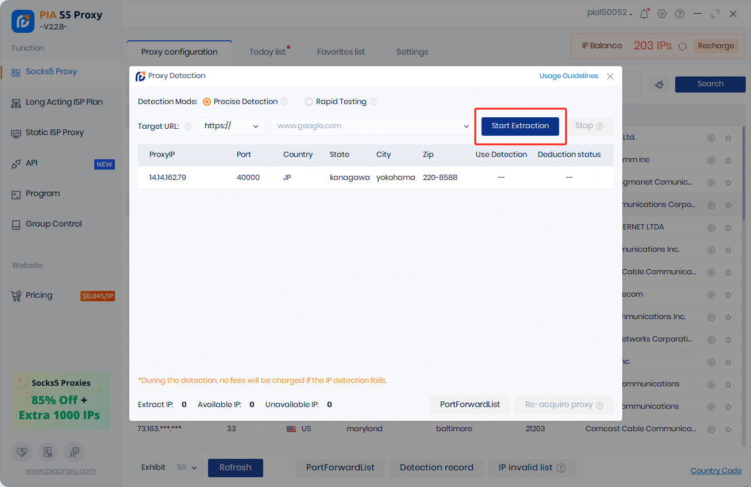Favorite the Comcast baltimore proxy row star

pyautogui.click(x=728, y=429)
